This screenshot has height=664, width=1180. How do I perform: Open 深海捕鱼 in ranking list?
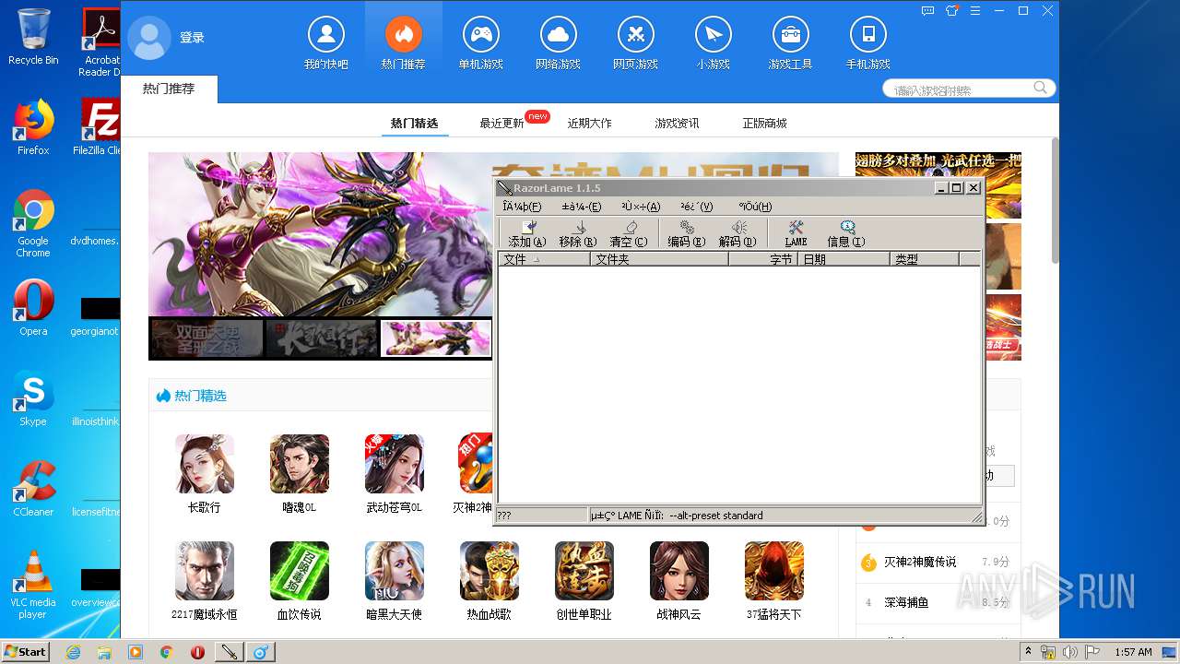(x=906, y=602)
